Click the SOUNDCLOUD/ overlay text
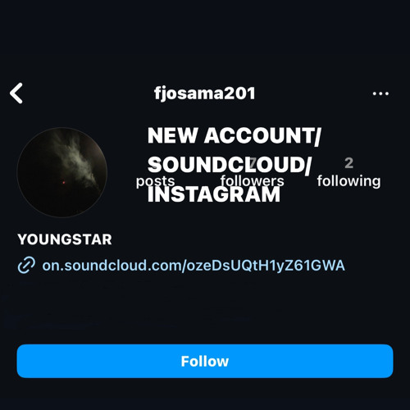 pos(230,166)
